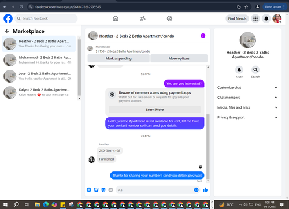Open the taskbar clock showing 7:08 PM
This screenshot has width=289, height=209.
point(269,204)
